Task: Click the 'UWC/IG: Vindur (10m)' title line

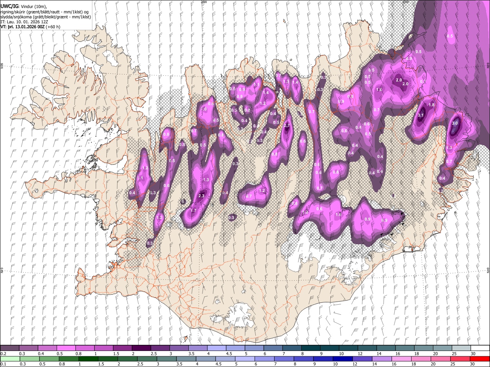Action: pyautogui.click(x=24, y=6)
